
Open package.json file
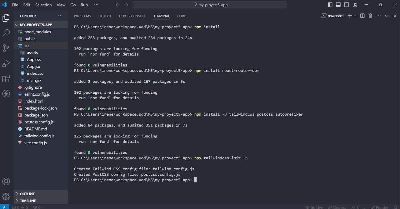(41, 115)
